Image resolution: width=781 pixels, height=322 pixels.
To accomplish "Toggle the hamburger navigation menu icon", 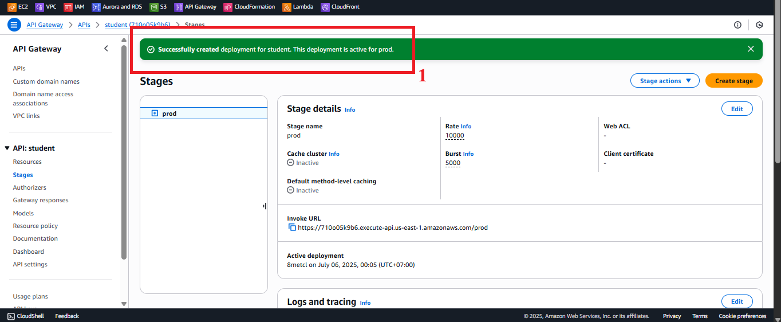I will pos(14,25).
